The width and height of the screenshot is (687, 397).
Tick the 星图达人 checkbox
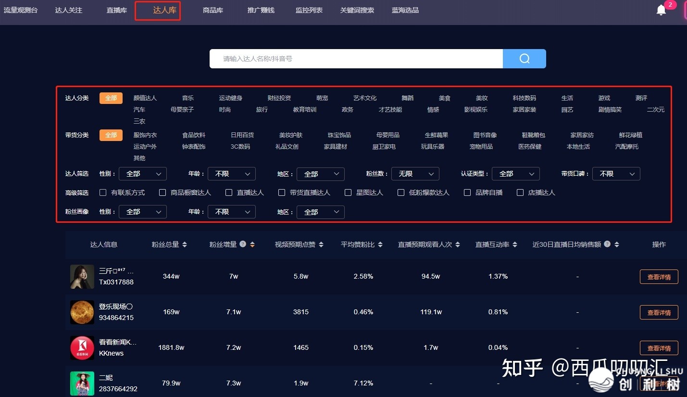348,192
